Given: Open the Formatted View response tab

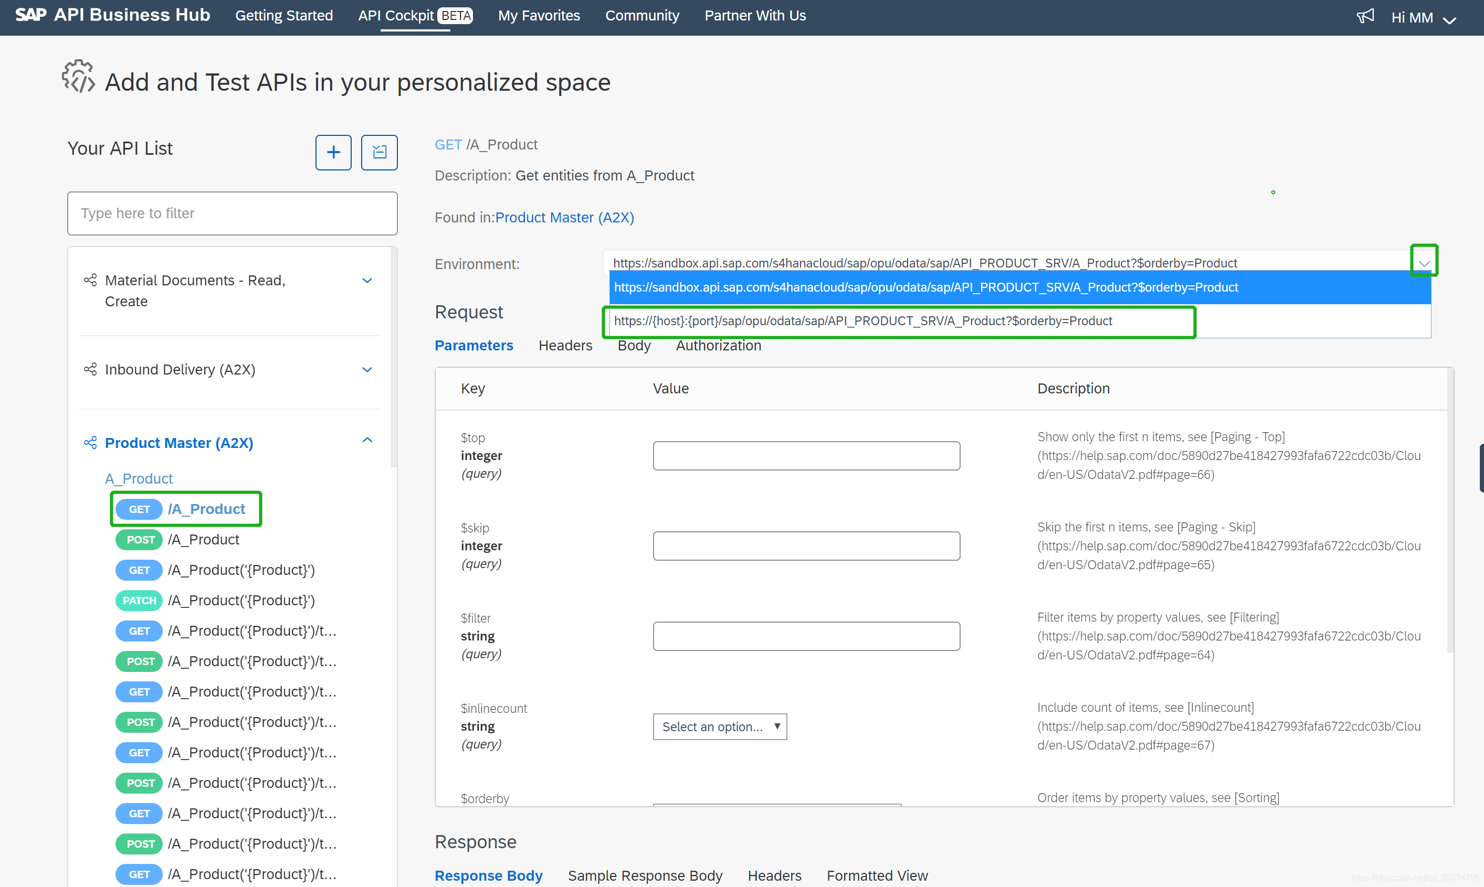Looking at the screenshot, I should [876, 875].
